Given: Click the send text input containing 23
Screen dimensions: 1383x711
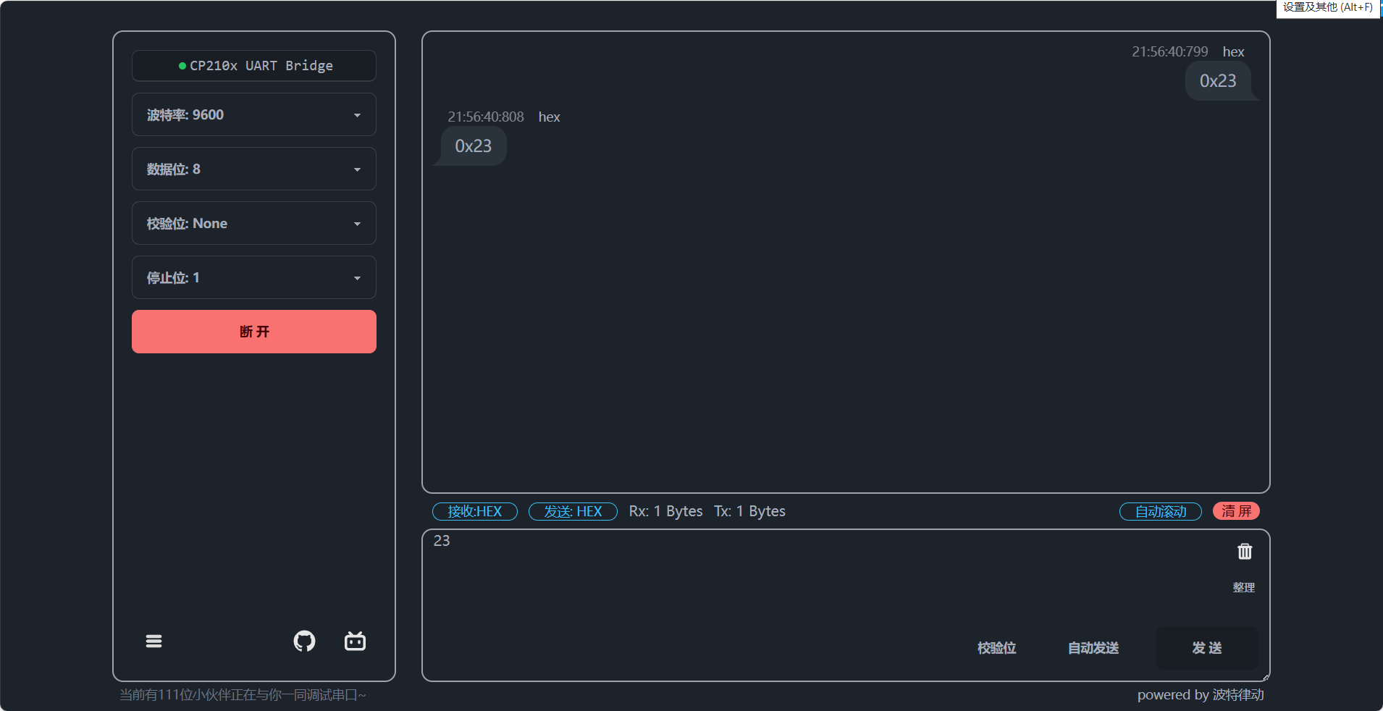Looking at the screenshot, I should coord(796,572).
